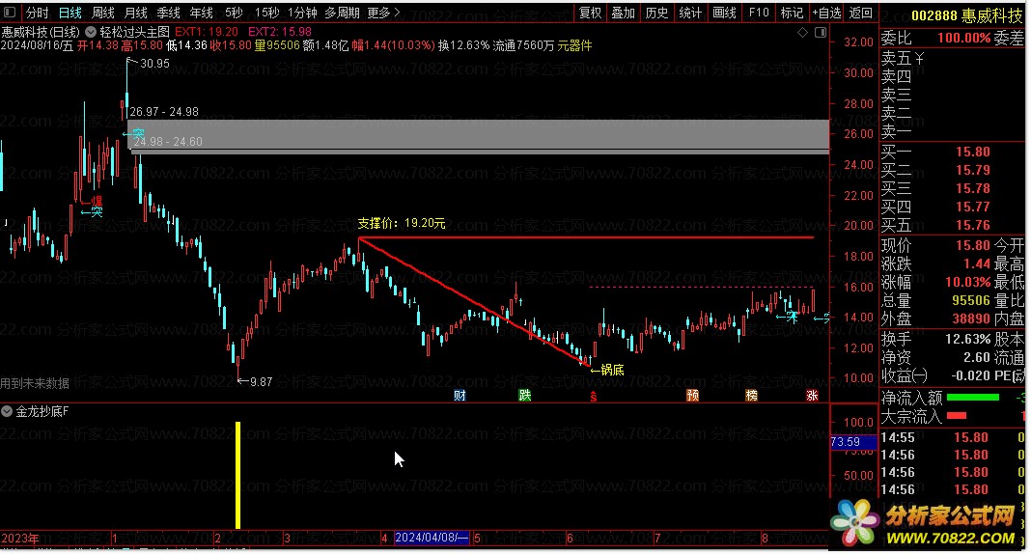Click the 买二 price 15.79
The width and height of the screenshot is (1031, 554).
click(972, 170)
